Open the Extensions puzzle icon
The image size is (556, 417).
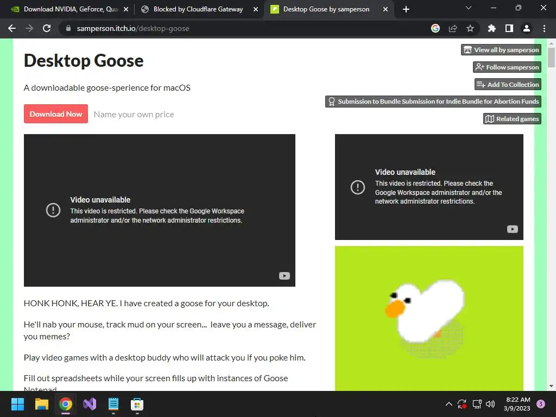tap(492, 28)
